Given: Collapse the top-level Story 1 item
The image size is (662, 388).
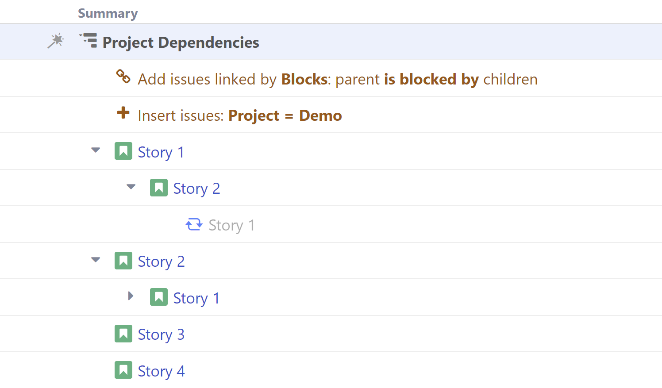Looking at the screenshot, I should tap(95, 150).
